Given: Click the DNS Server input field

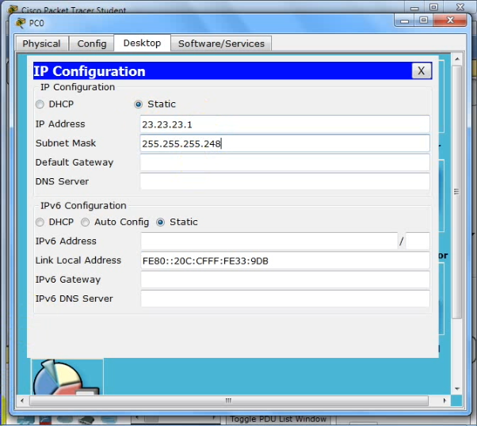Looking at the screenshot, I should point(284,181).
